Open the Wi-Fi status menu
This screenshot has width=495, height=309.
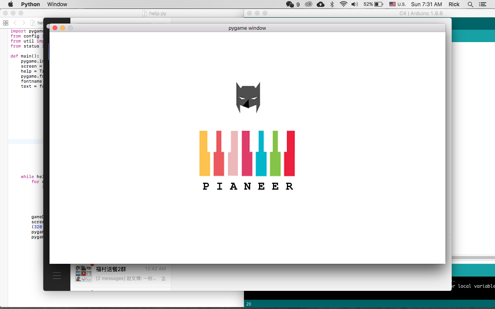(x=343, y=4)
